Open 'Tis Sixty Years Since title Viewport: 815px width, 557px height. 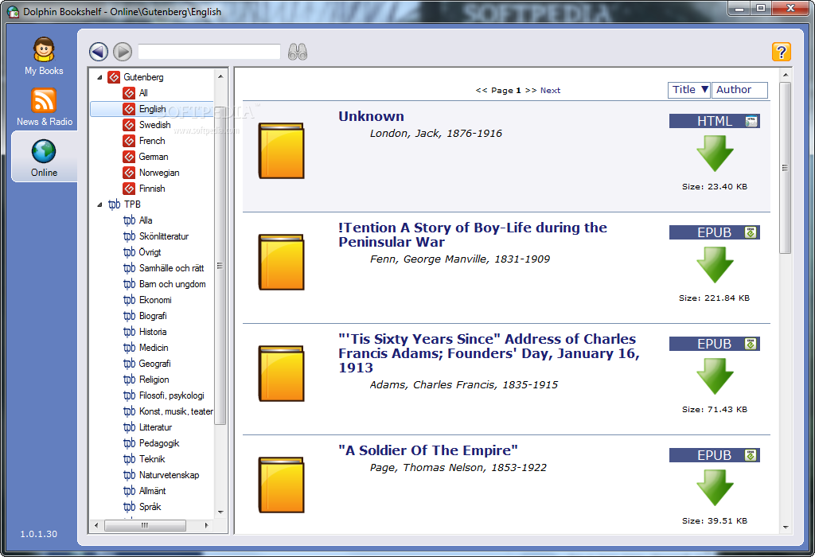(489, 353)
